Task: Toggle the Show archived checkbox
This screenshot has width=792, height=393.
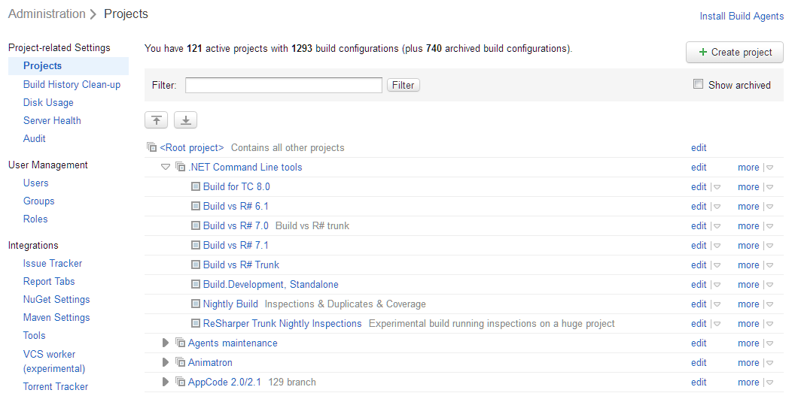Action: click(x=698, y=84)
